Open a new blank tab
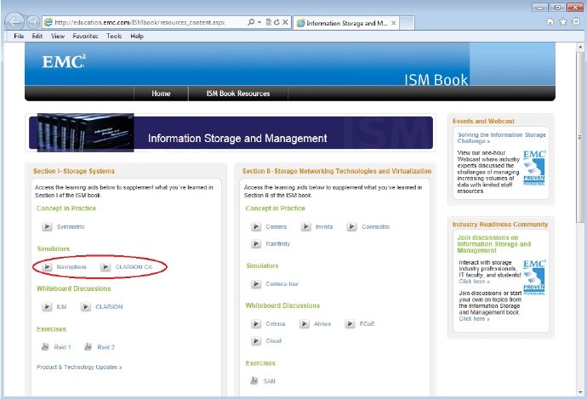This screenshot has height=399, width=587. pos(407,23)
